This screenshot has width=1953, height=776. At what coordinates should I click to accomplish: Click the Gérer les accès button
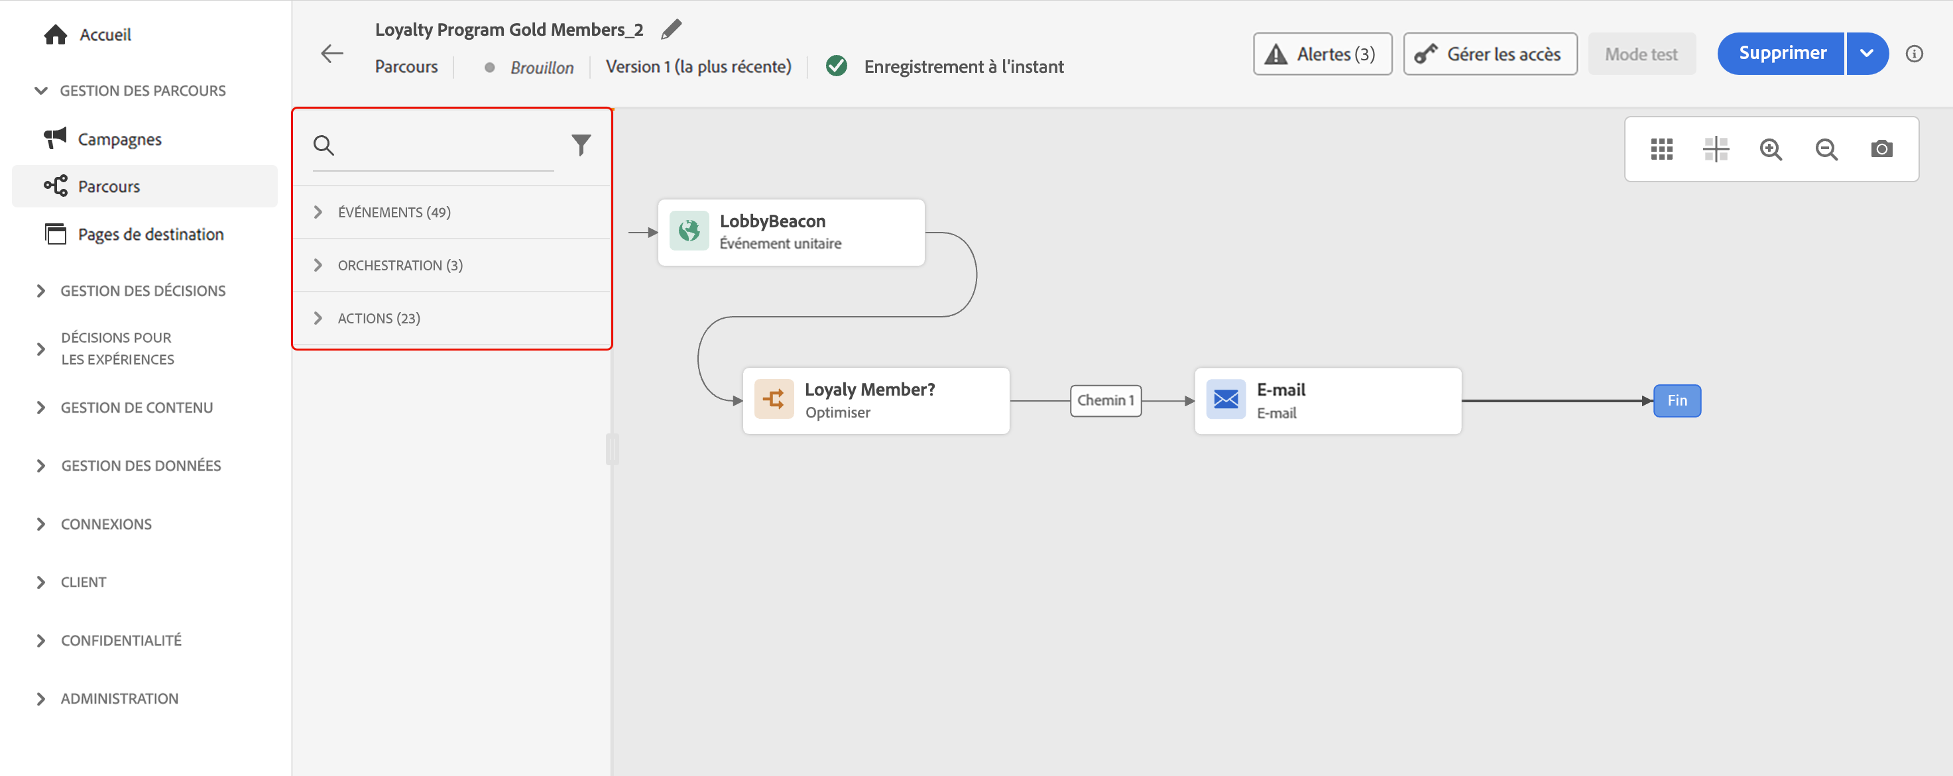click(x=1489, y=54)
